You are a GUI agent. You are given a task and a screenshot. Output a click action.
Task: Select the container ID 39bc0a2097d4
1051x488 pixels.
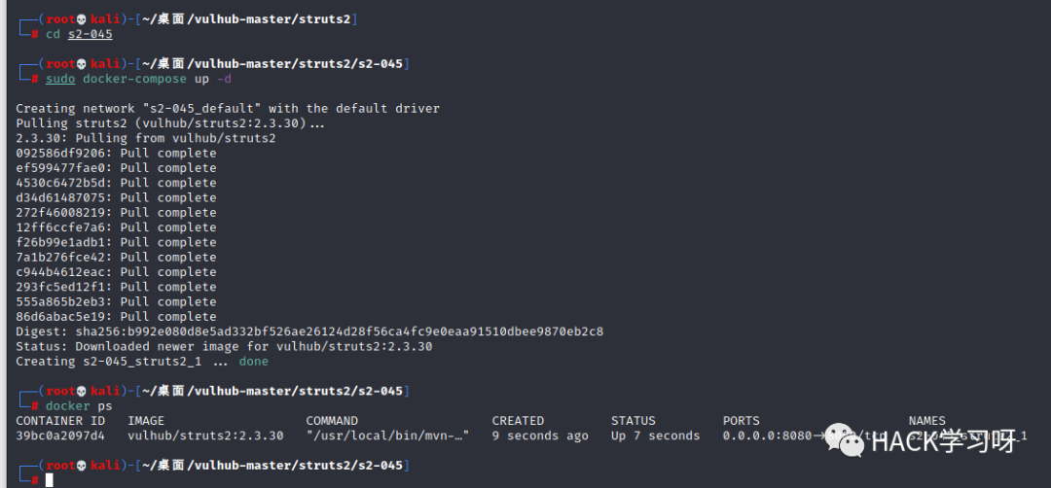click(60, 436)
